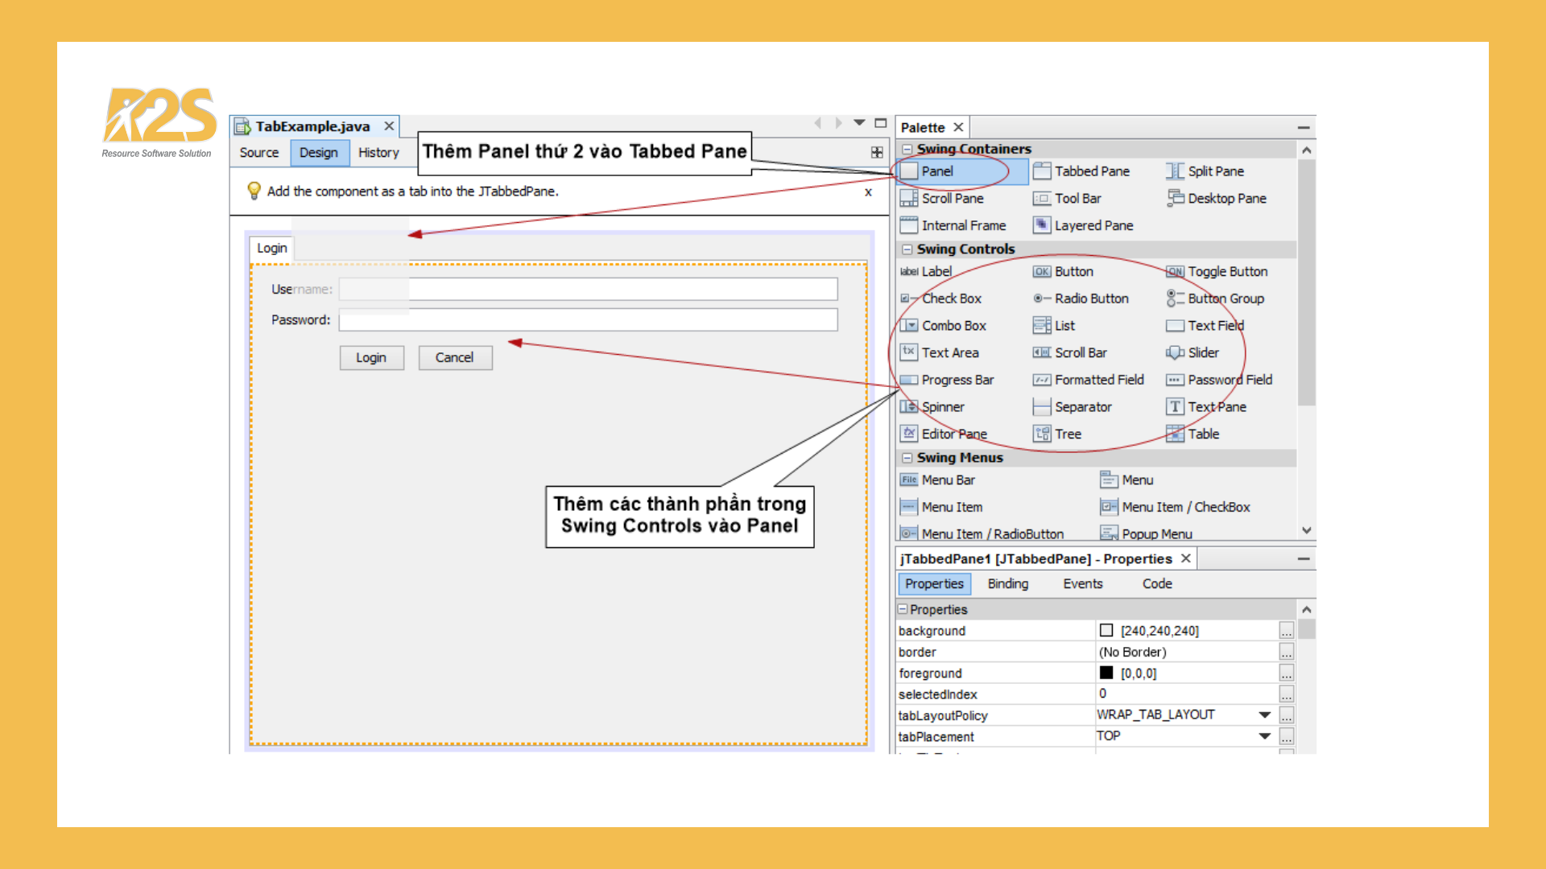1546x869 pixels.
Task: Click into the Password text field
Action: click(x=588, y=320)
